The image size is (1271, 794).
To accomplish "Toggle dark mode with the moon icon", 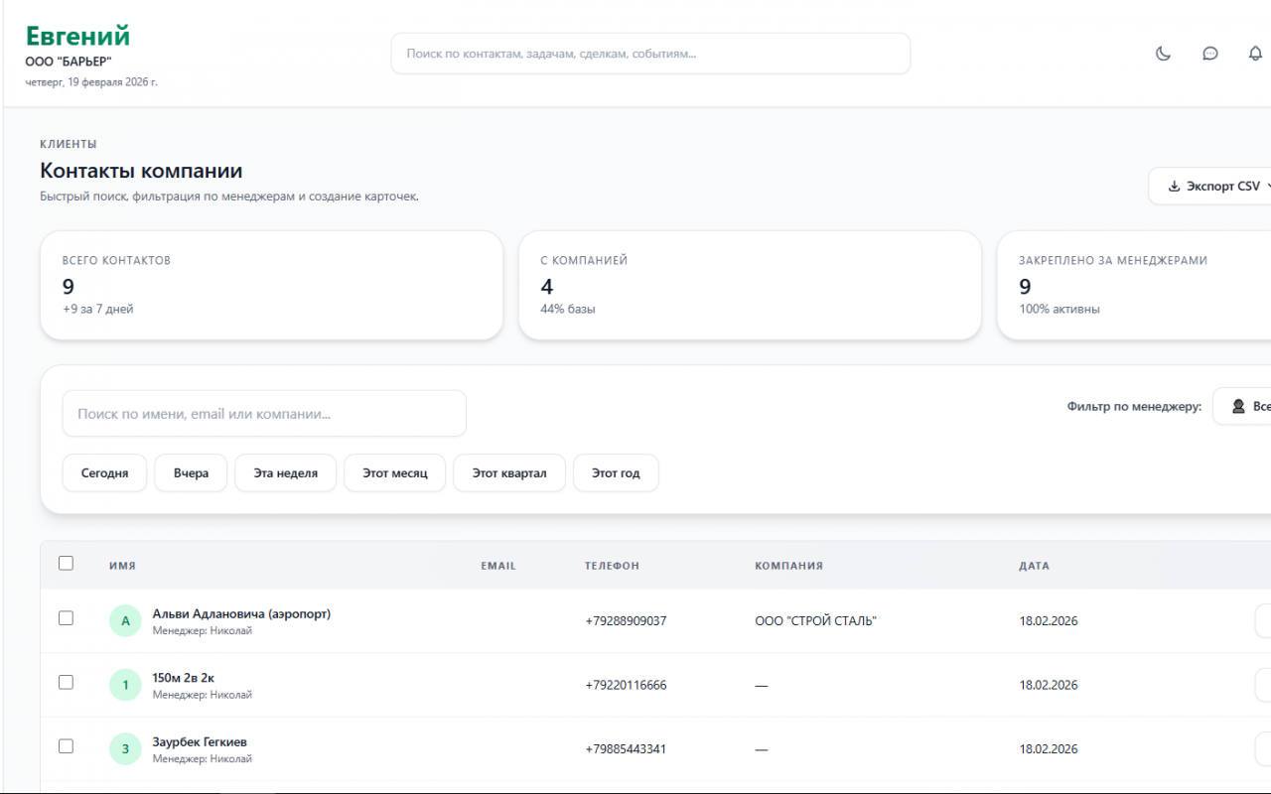I will tap(1164, 54).
